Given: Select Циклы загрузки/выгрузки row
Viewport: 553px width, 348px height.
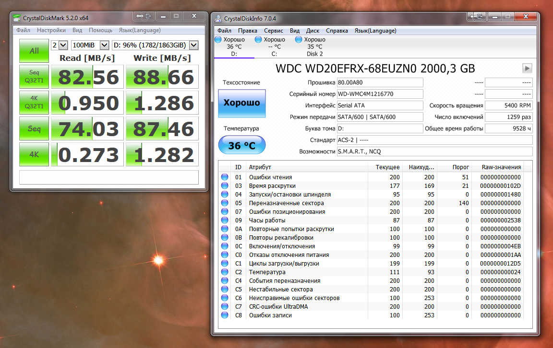Looking at the screenshot, I should point(371,264).
